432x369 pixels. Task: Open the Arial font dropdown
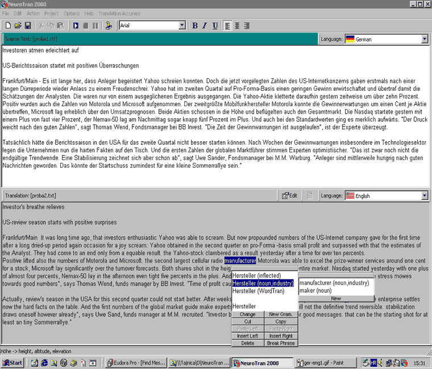[182, 26]
